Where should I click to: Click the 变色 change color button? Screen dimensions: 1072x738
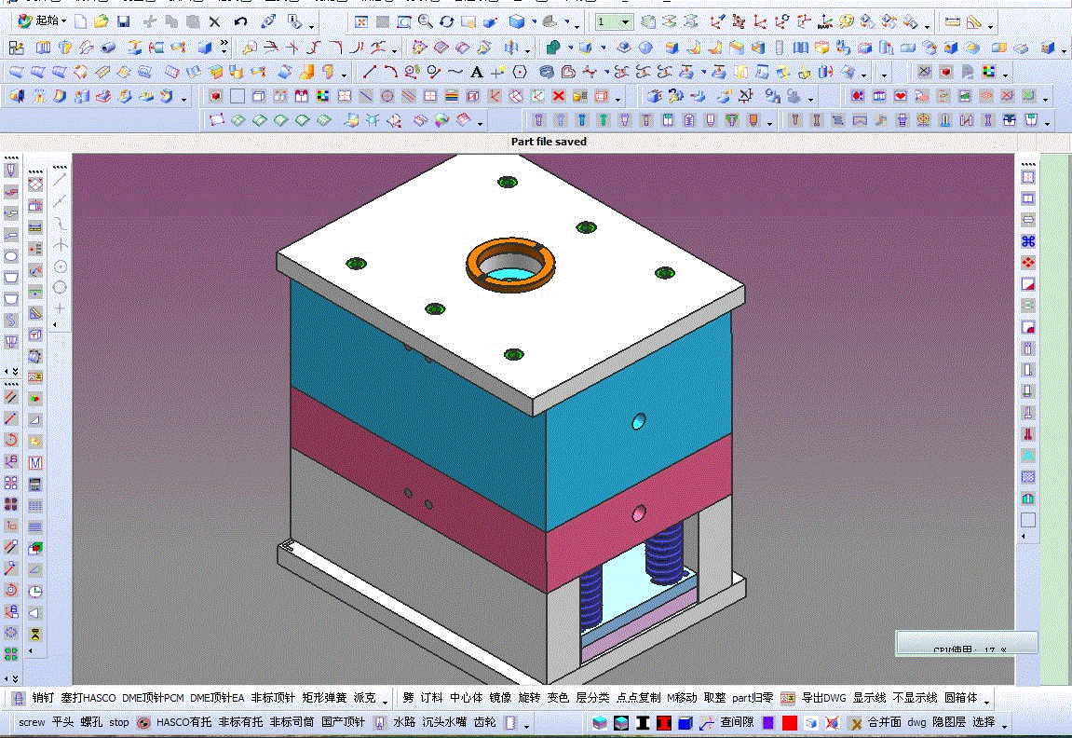558,698
